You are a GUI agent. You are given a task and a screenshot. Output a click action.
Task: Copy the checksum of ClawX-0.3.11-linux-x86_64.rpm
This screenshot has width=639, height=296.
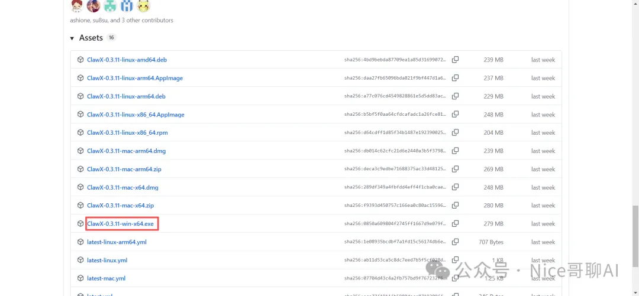455,133
